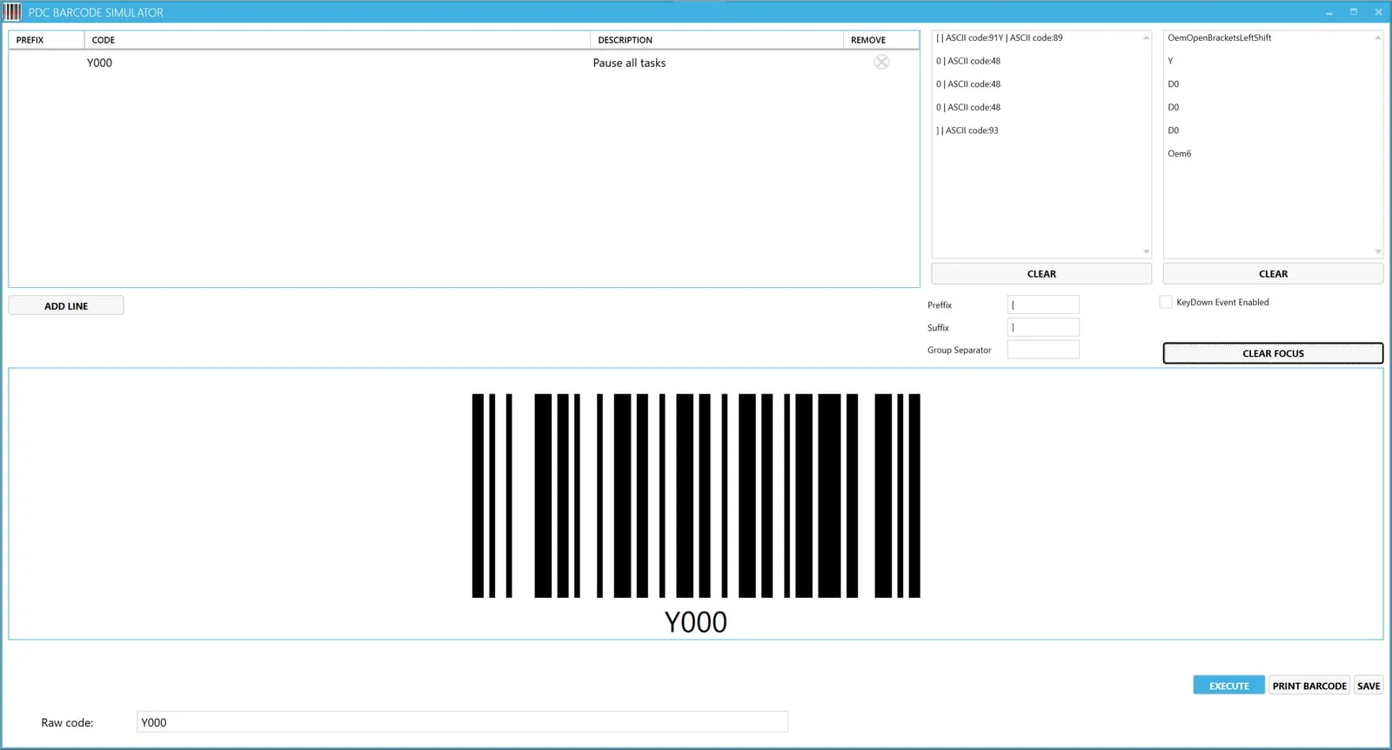Enable the KeyDown Event Enabled checkbox

(x=1166, y=302)
